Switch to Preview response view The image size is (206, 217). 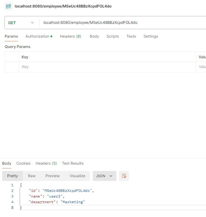(53, 176)
